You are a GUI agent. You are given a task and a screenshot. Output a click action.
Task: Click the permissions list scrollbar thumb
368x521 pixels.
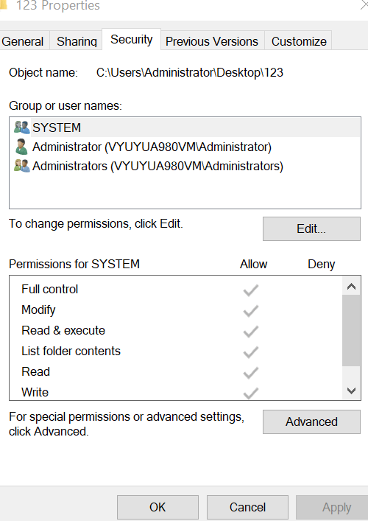[351, 330]
